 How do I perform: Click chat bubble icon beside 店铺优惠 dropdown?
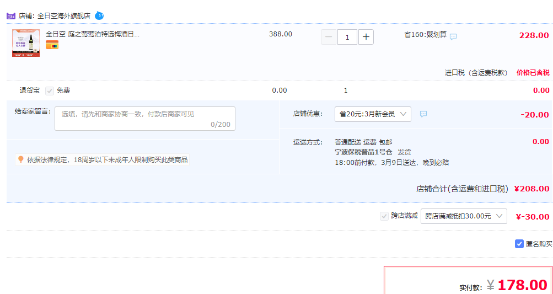[423, 114]
